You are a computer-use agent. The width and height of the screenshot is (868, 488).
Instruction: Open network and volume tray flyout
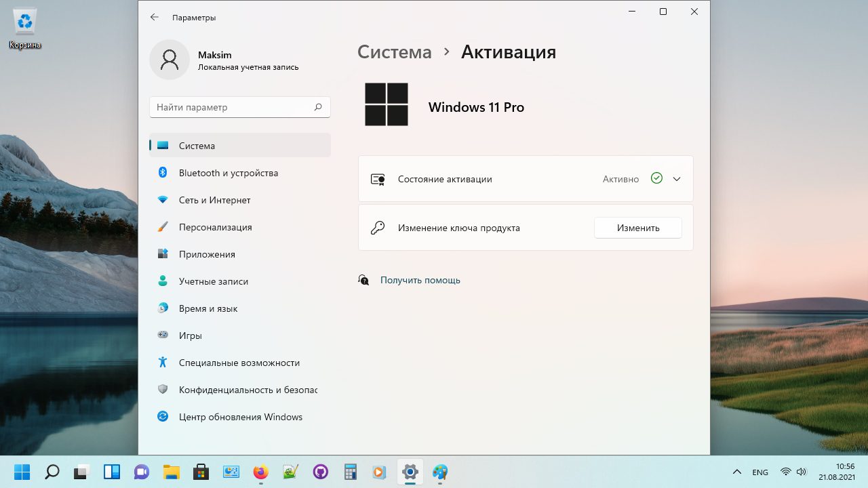tap(793, 472)
